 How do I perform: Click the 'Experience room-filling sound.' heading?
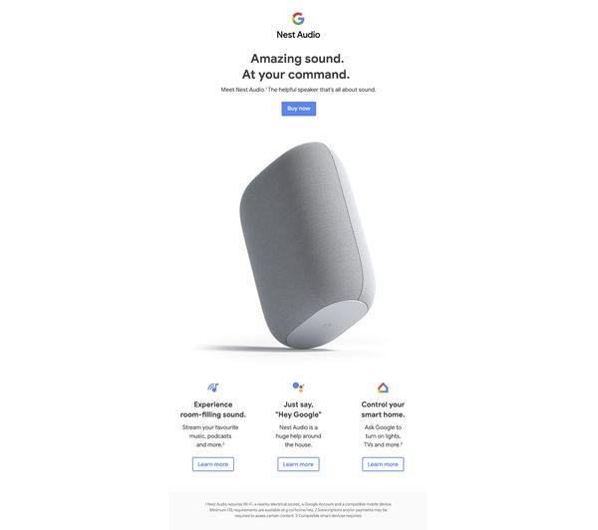[213, 409]
